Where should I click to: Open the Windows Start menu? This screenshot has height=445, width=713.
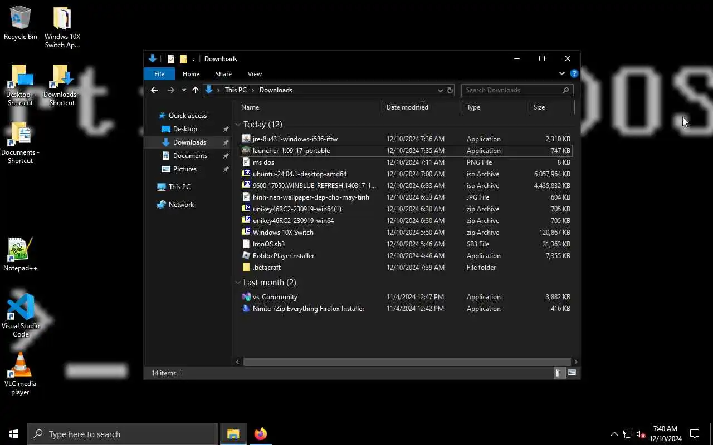13,434
